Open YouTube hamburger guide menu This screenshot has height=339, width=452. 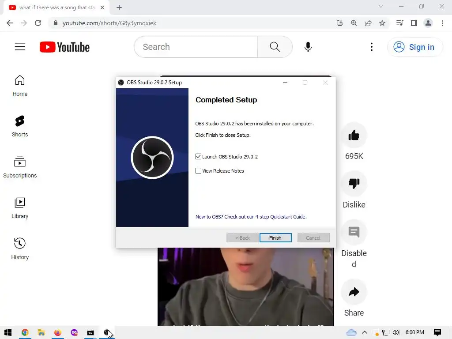pyautogui.click(x=20, y=47)
